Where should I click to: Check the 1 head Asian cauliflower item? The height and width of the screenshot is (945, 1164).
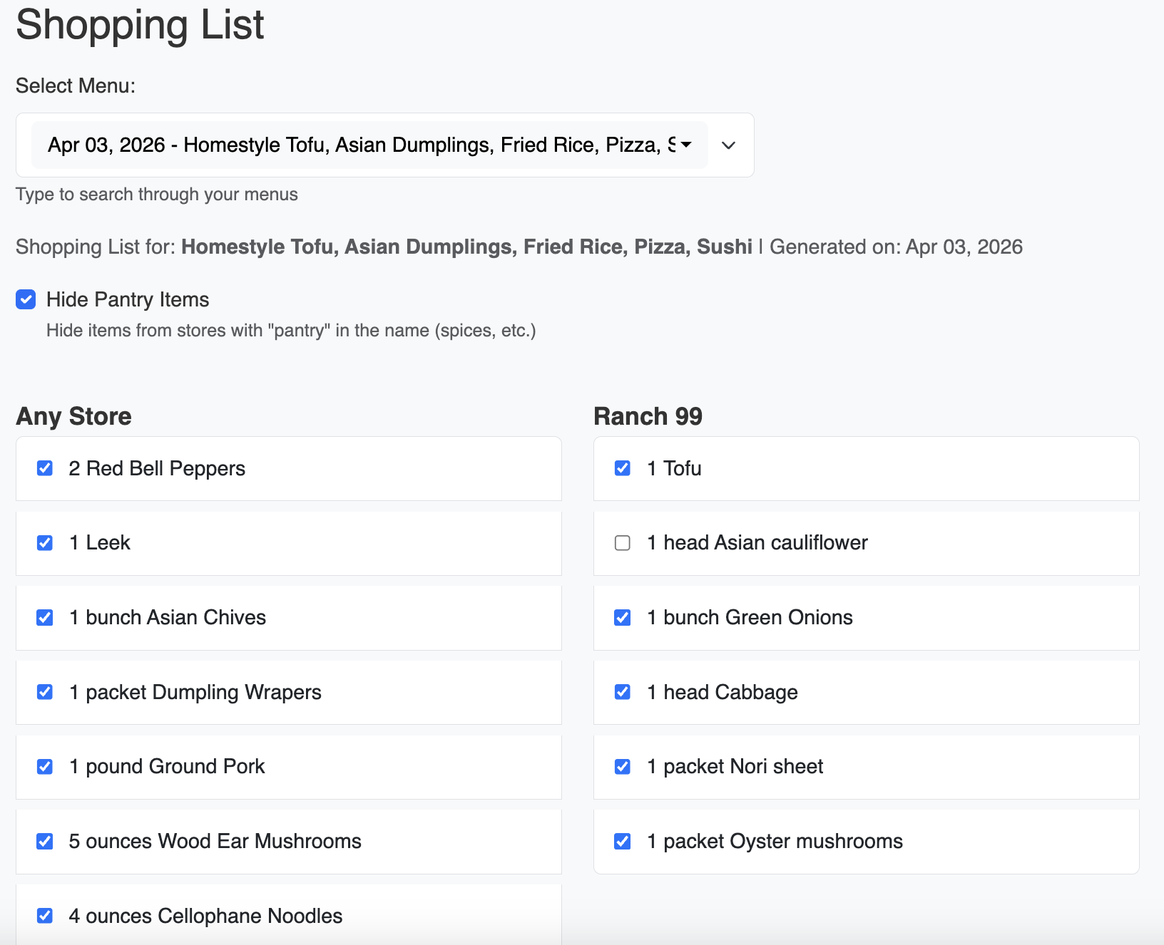click(622, 542)
